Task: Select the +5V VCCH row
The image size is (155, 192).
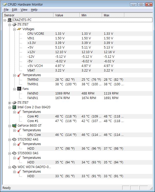Action: pos(90,66)
